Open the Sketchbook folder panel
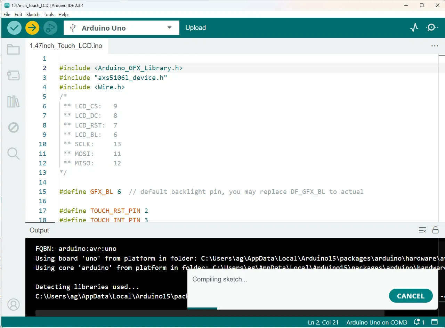The height and width of the screenshot is (328, 445). [x=13, y=50]
